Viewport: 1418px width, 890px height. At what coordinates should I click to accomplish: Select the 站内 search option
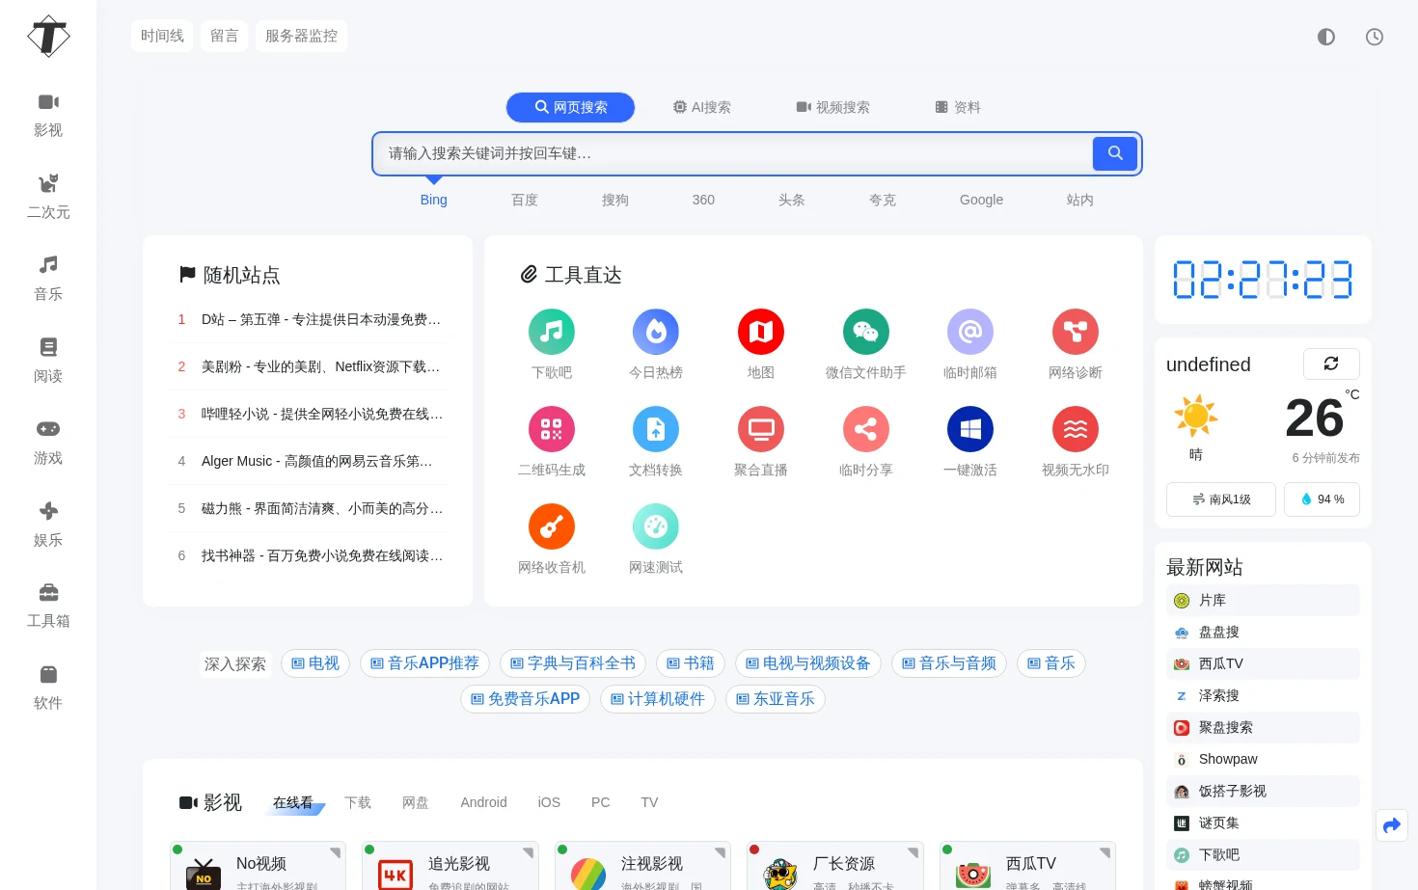point(1080,200)
